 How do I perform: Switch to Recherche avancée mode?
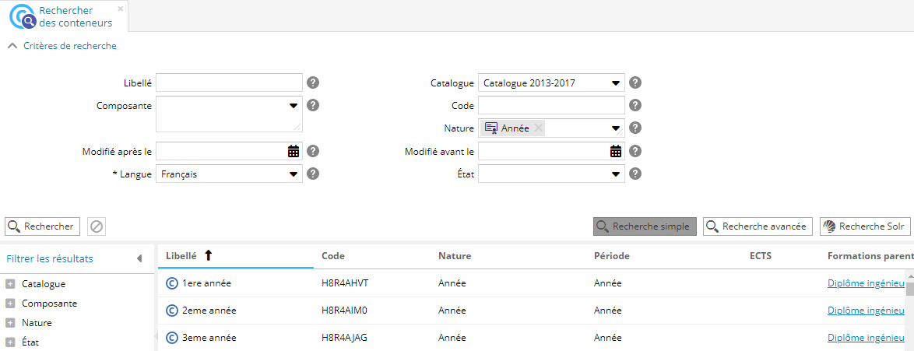click(758, 226)
